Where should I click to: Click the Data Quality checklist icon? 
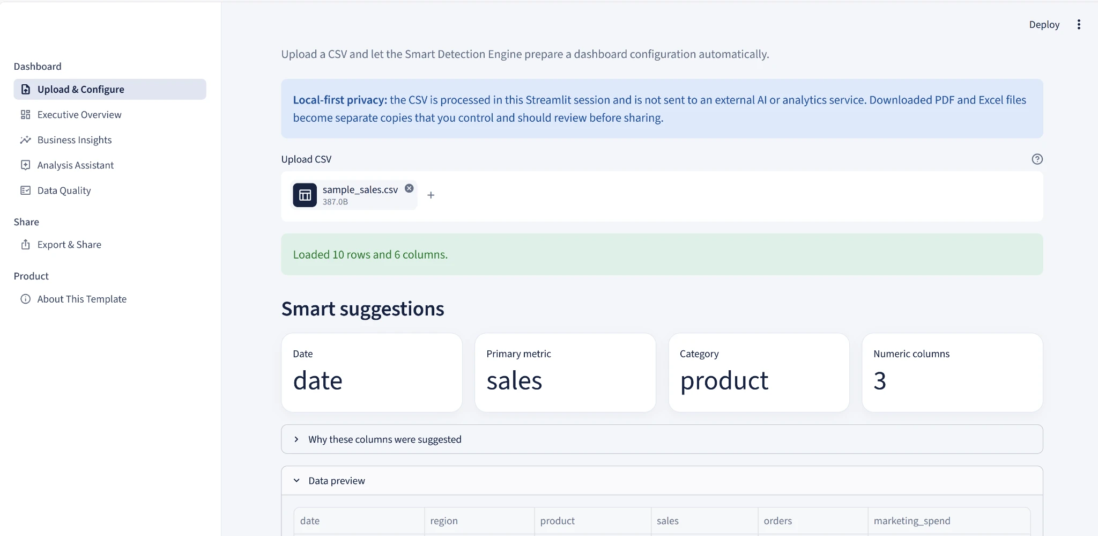tap(25, 190)
